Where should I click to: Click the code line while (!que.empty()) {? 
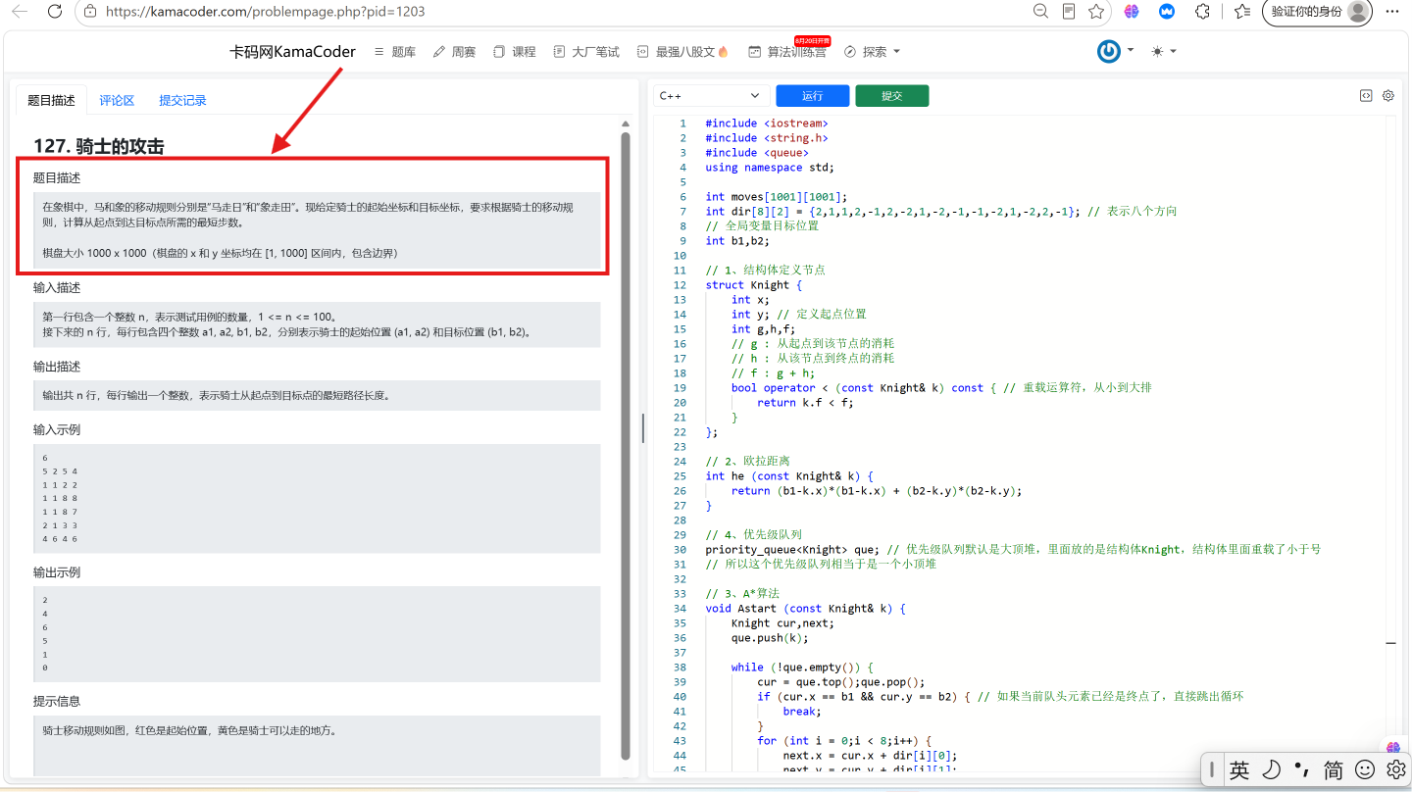801,667
